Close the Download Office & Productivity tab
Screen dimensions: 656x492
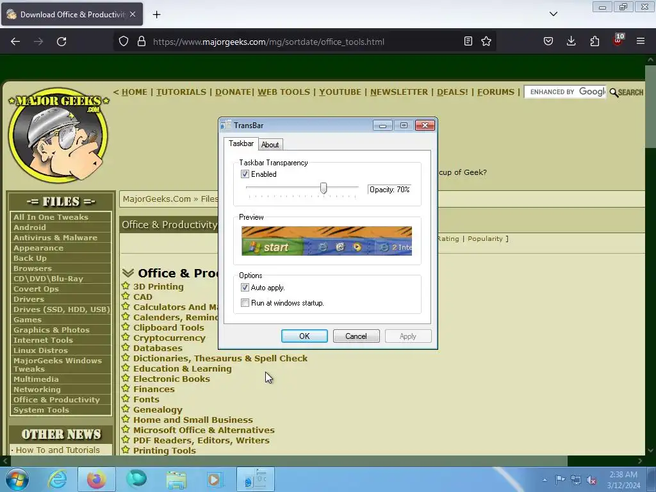133,14
